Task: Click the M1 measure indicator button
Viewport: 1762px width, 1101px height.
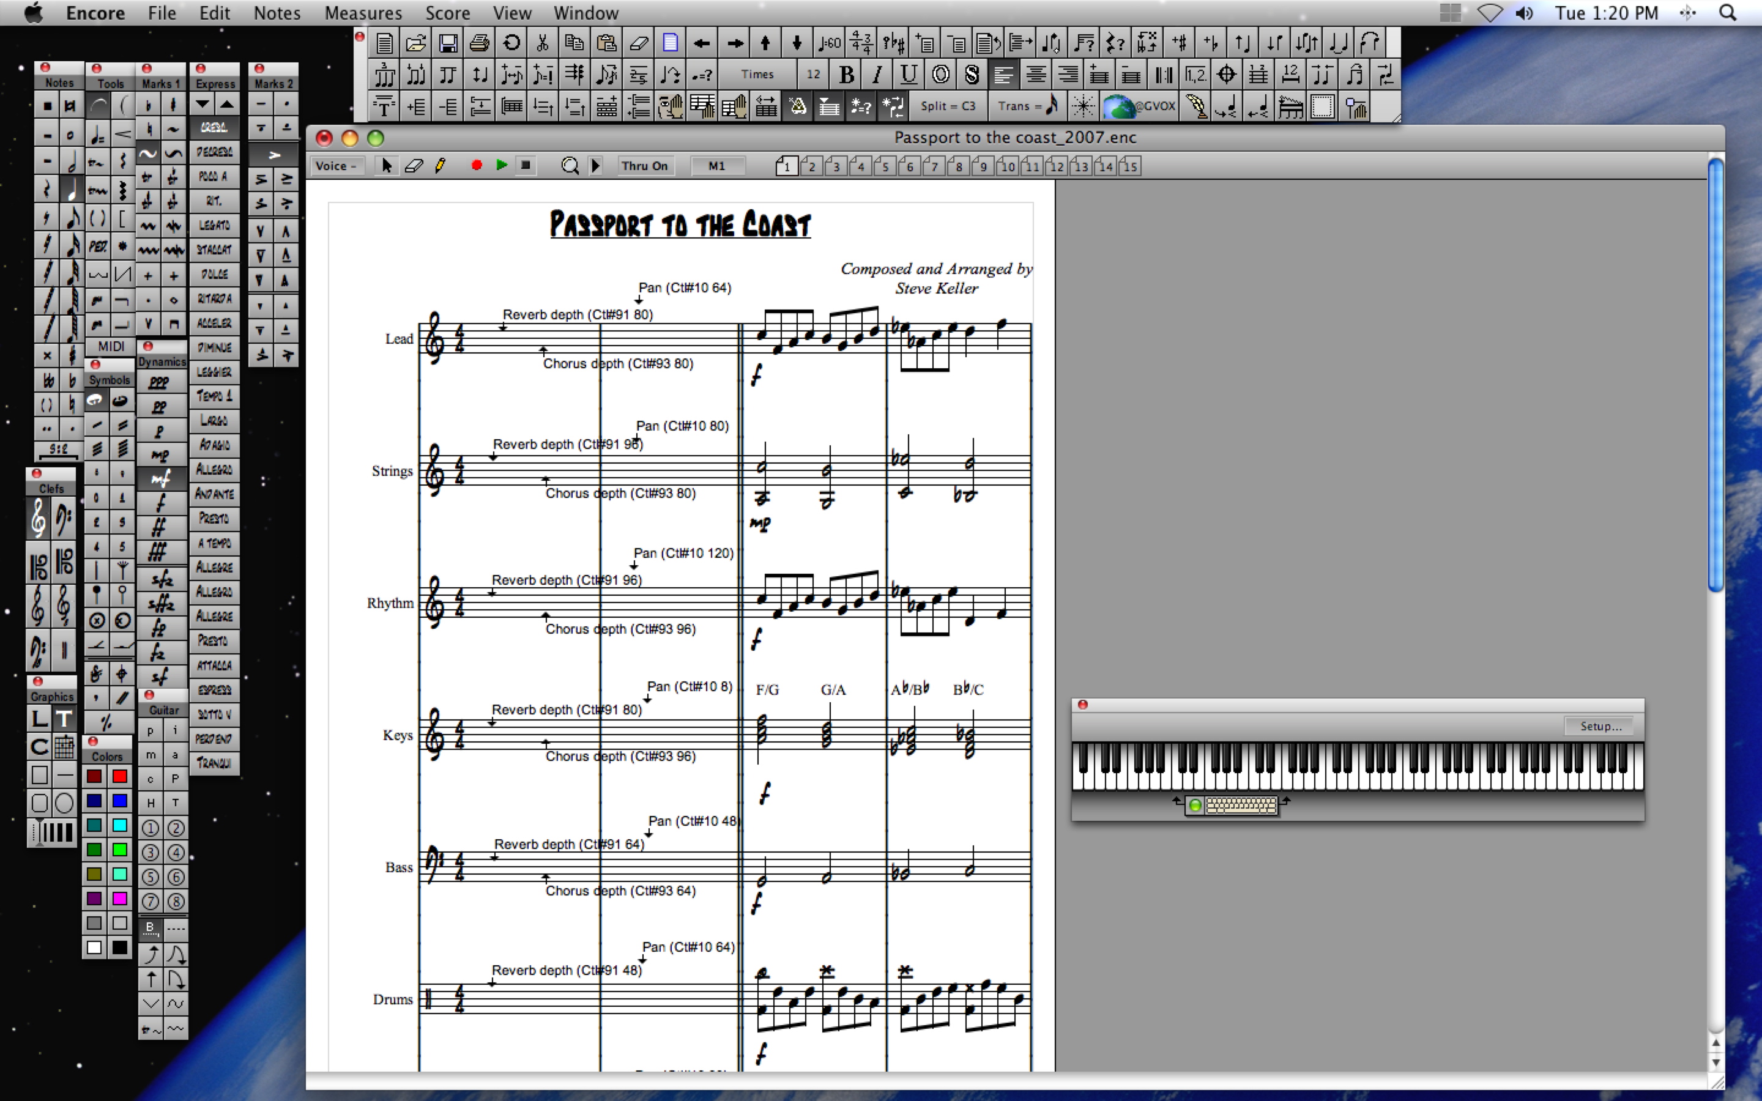Action: [714, 166]
